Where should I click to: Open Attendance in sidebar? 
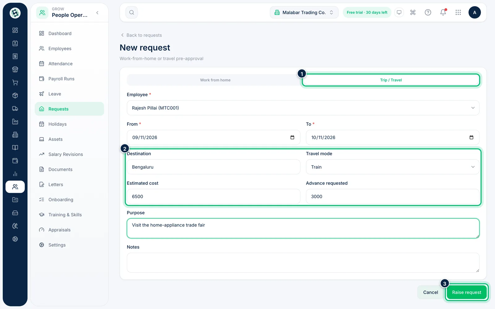pyautogui.click(x=69, y=64)
